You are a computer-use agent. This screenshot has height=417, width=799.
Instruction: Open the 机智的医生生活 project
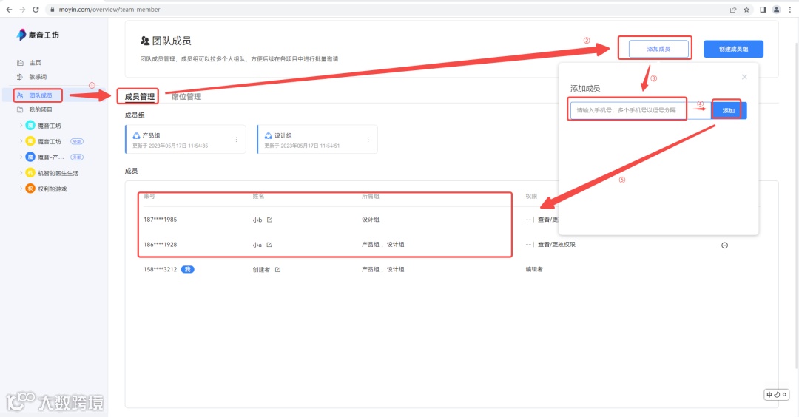click(x=58, y=173)
